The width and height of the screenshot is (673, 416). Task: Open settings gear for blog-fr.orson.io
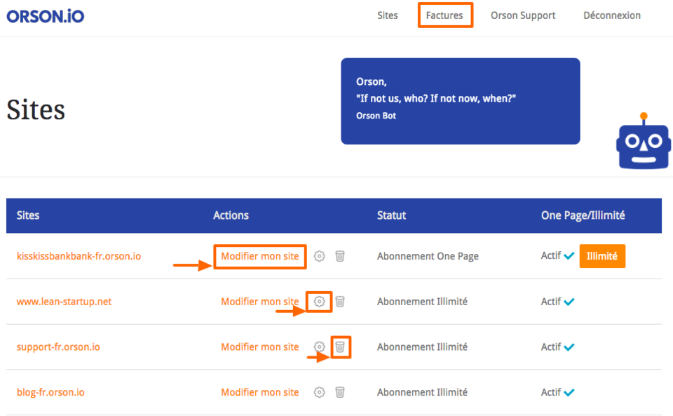320,392
